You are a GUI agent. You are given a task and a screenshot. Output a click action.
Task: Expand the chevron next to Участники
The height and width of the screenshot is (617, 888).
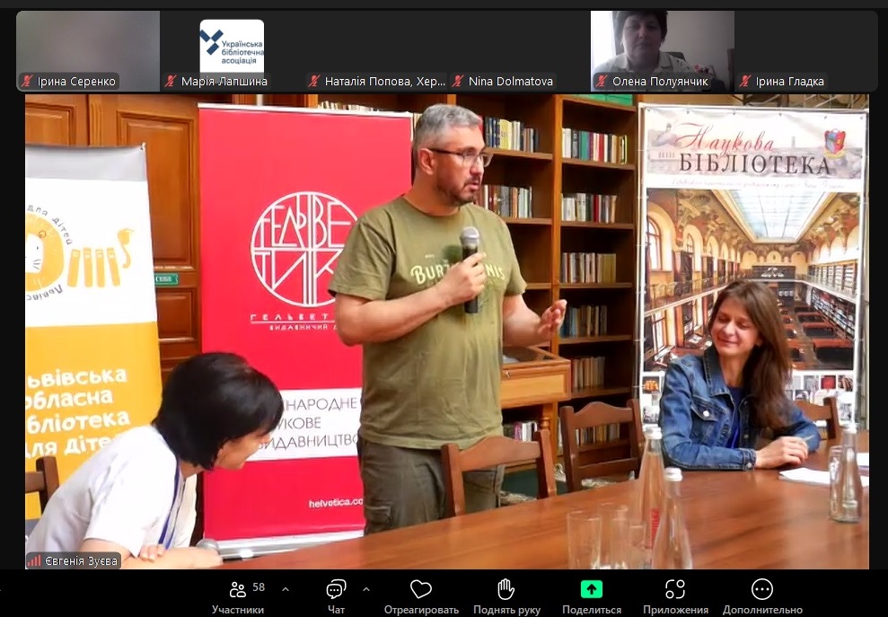point(286,589)
